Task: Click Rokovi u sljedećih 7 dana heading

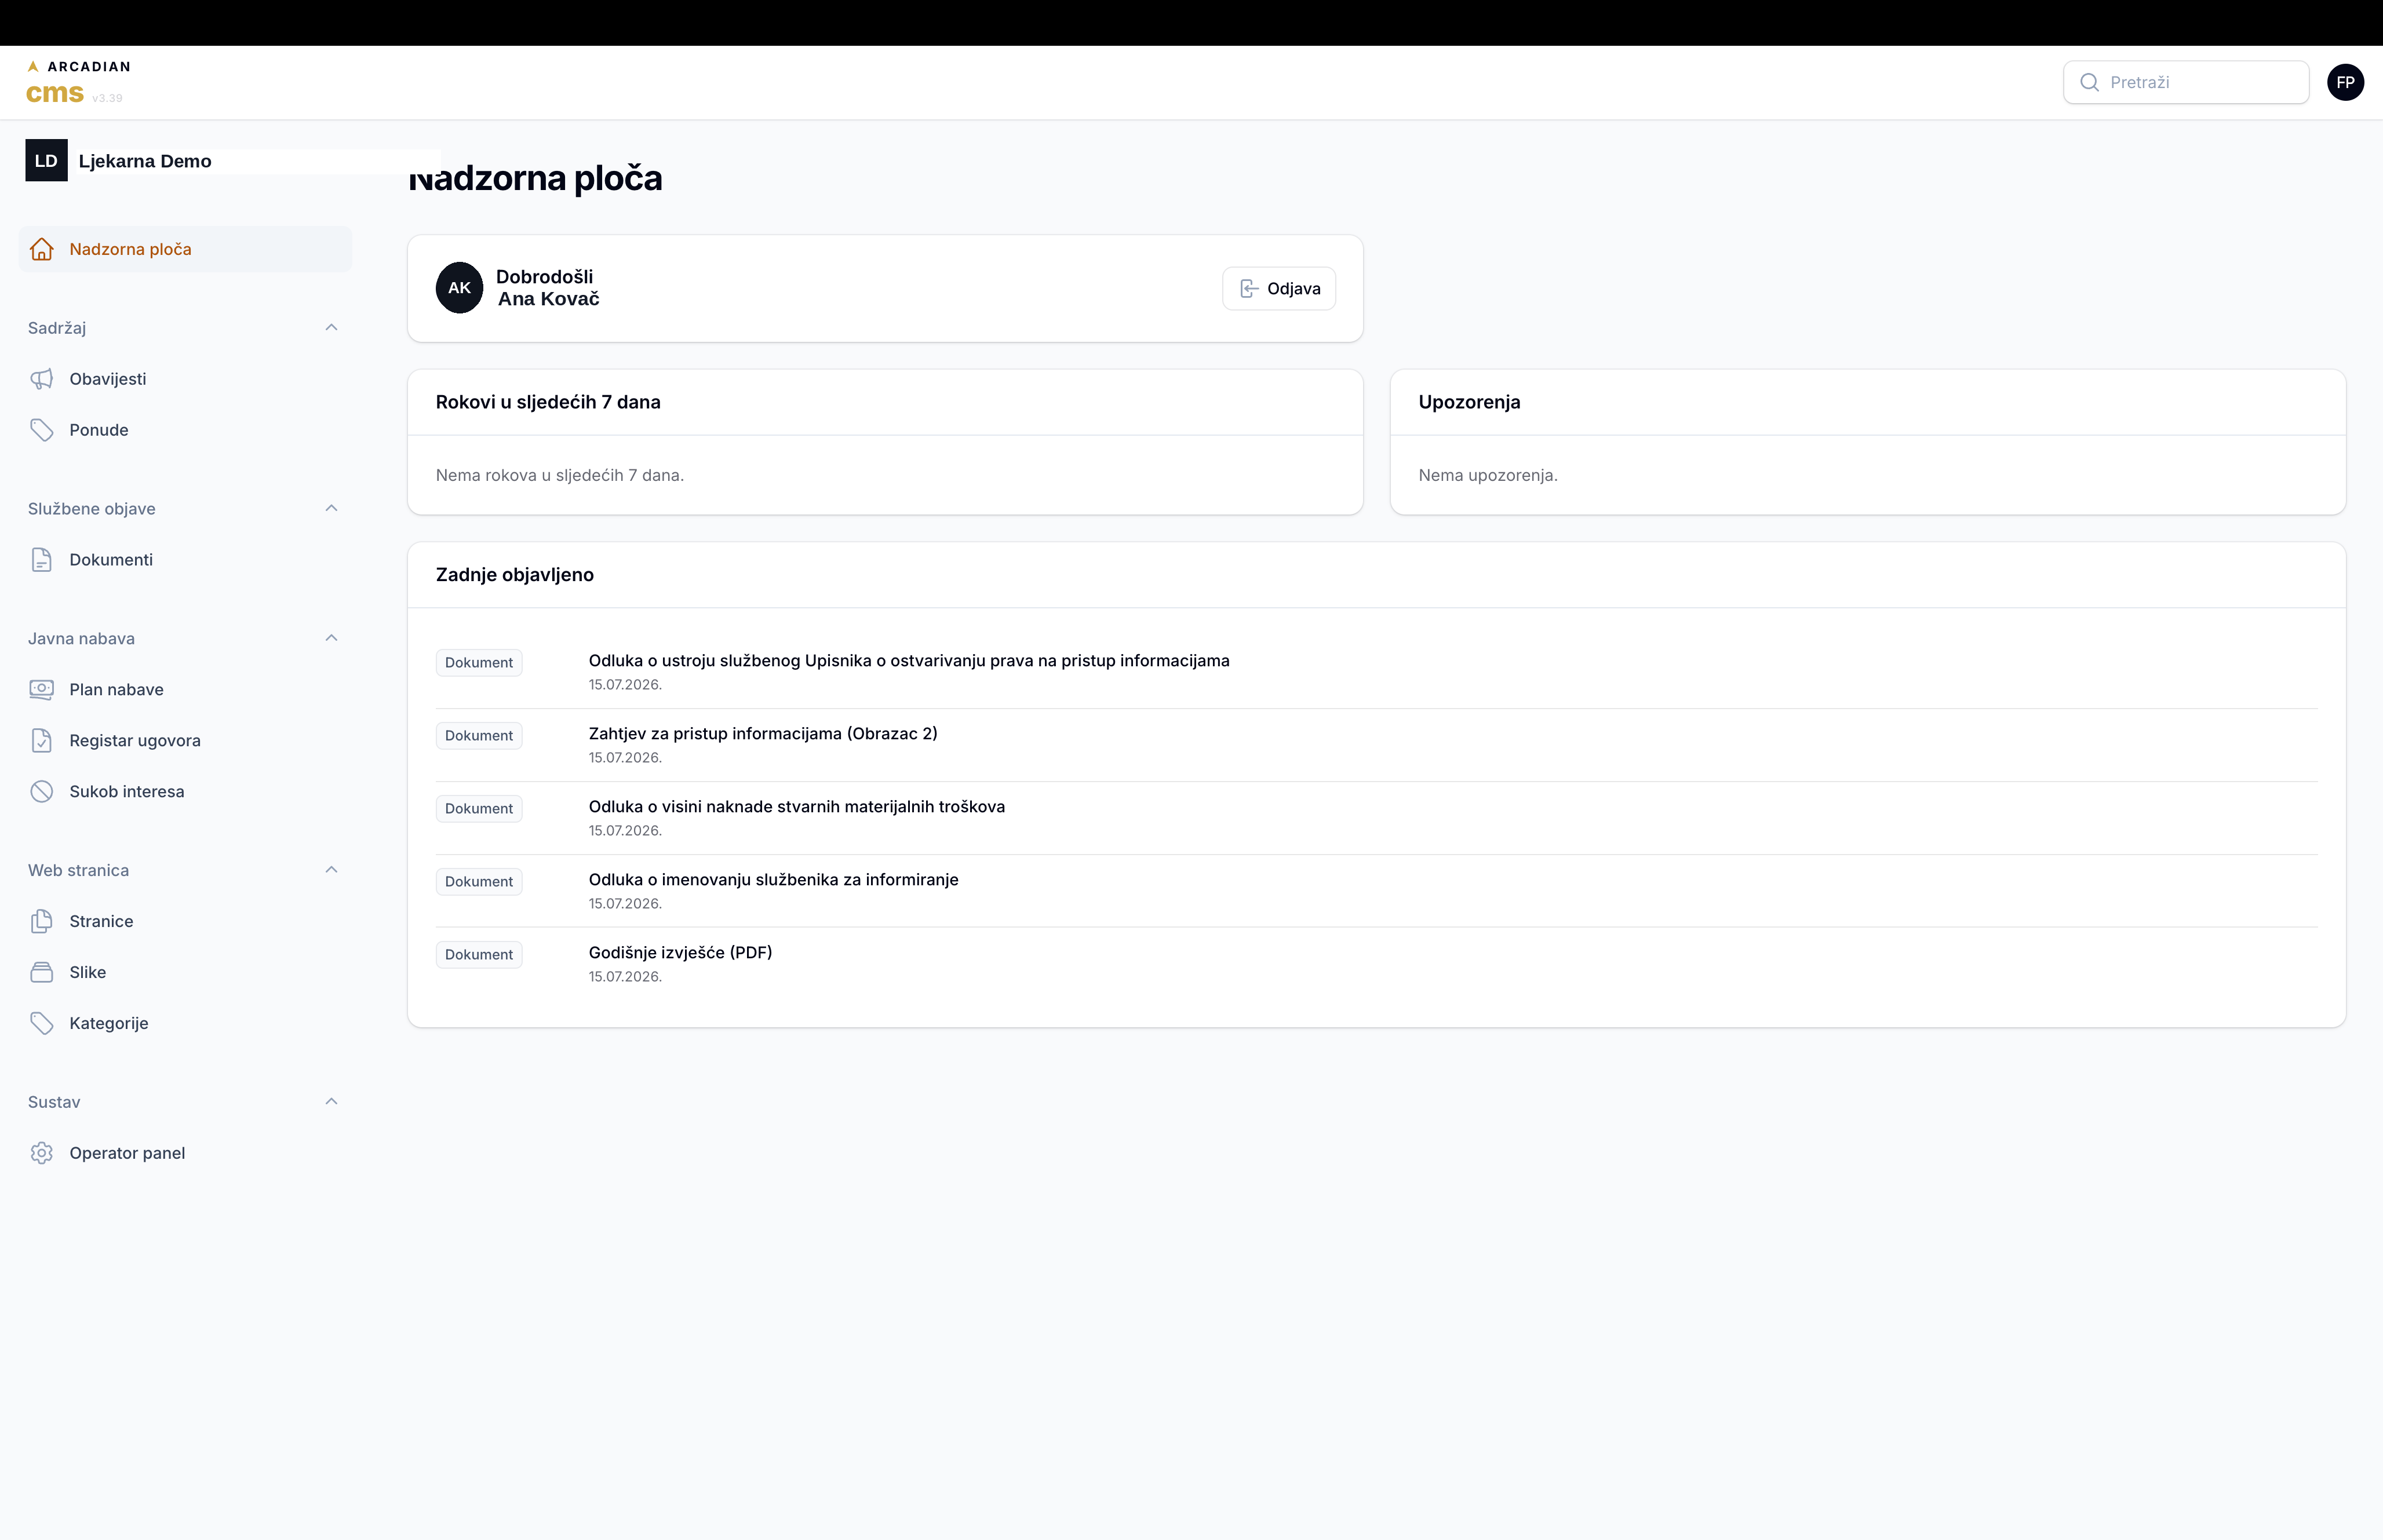Action: click(x=548, y=402)
